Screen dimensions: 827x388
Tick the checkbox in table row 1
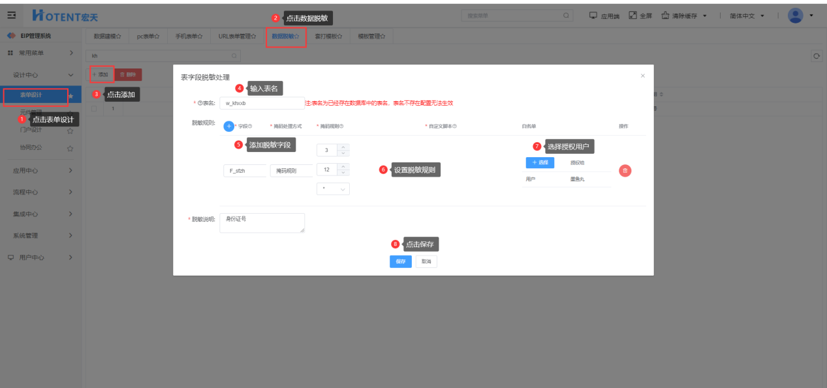click(94, 108)
